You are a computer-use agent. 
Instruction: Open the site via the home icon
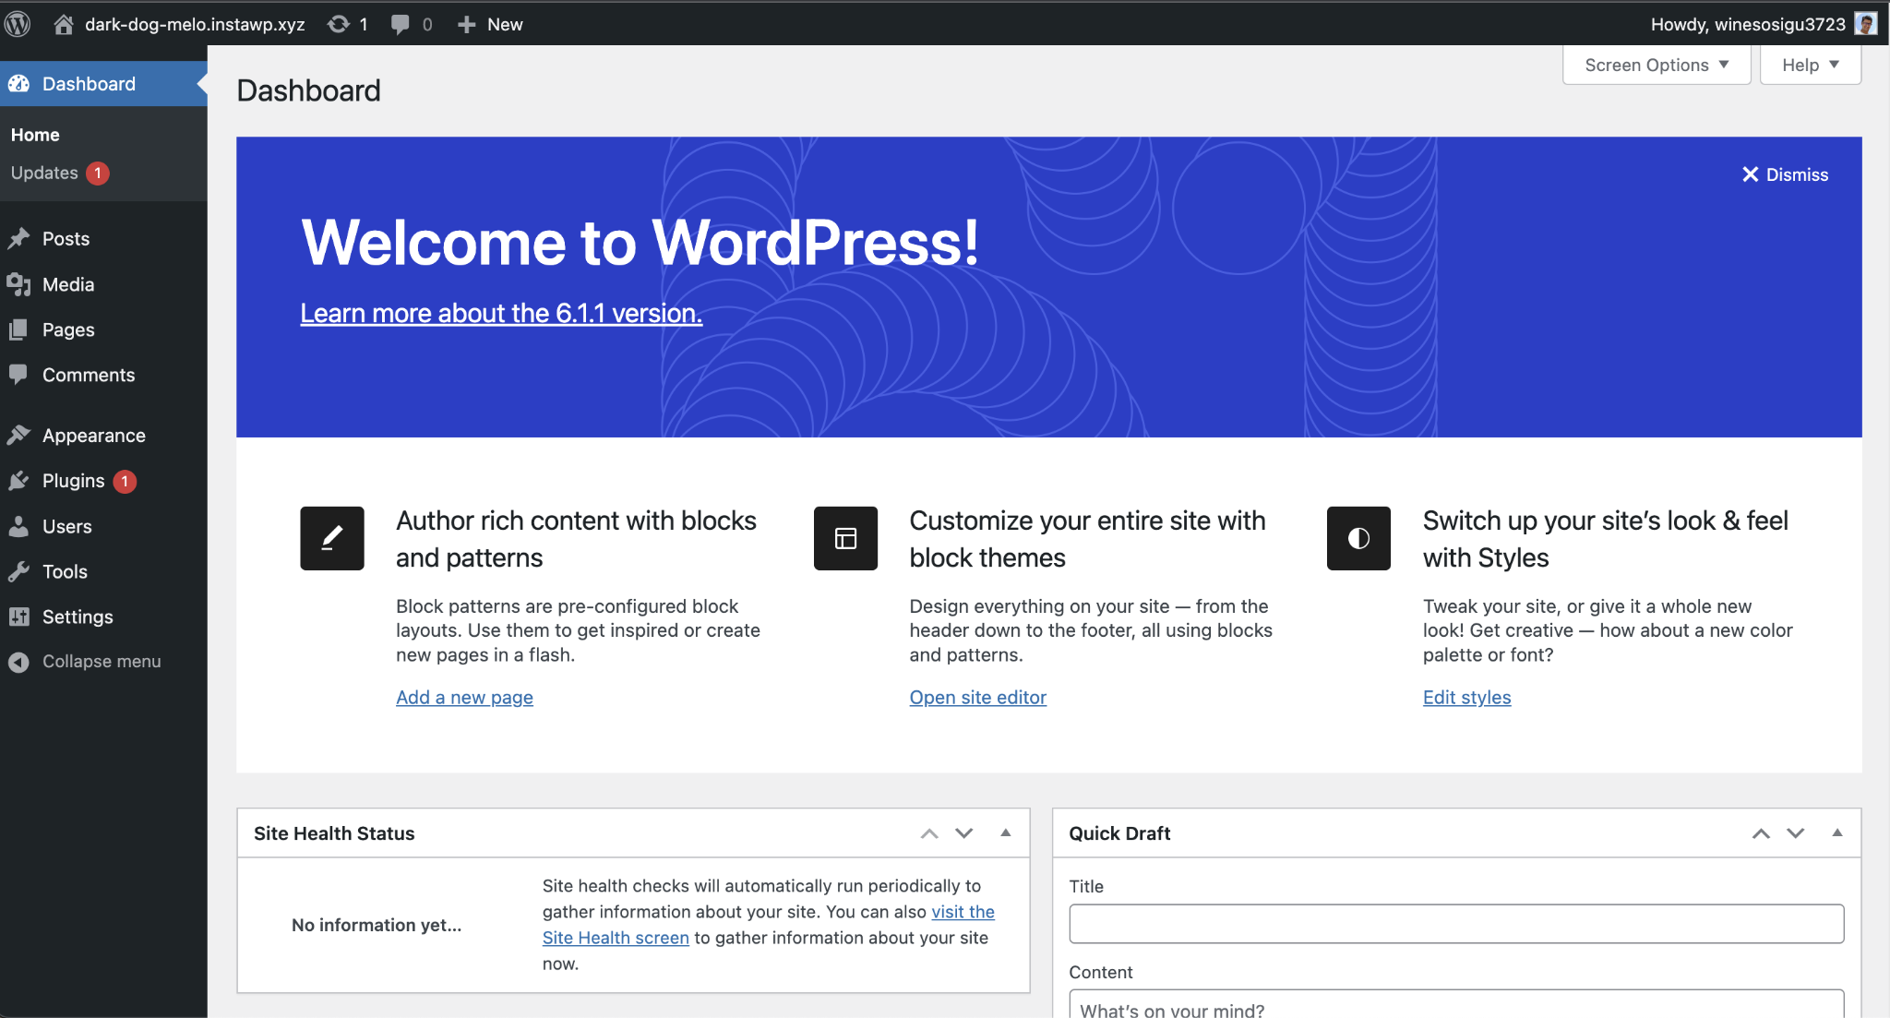(x=63, y=23)
